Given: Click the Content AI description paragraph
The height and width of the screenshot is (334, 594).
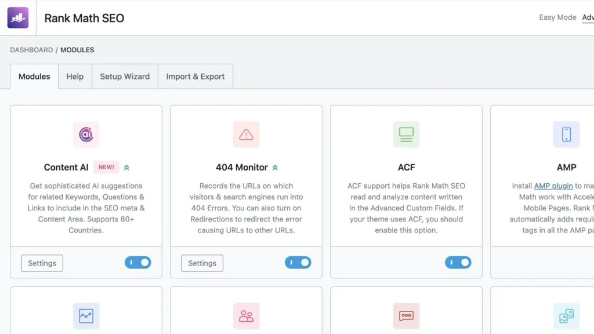Looking at the screenshot, I should pos(86,208).
